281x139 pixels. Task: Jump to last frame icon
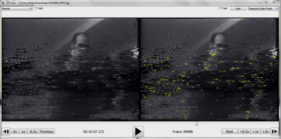[274, 132]
